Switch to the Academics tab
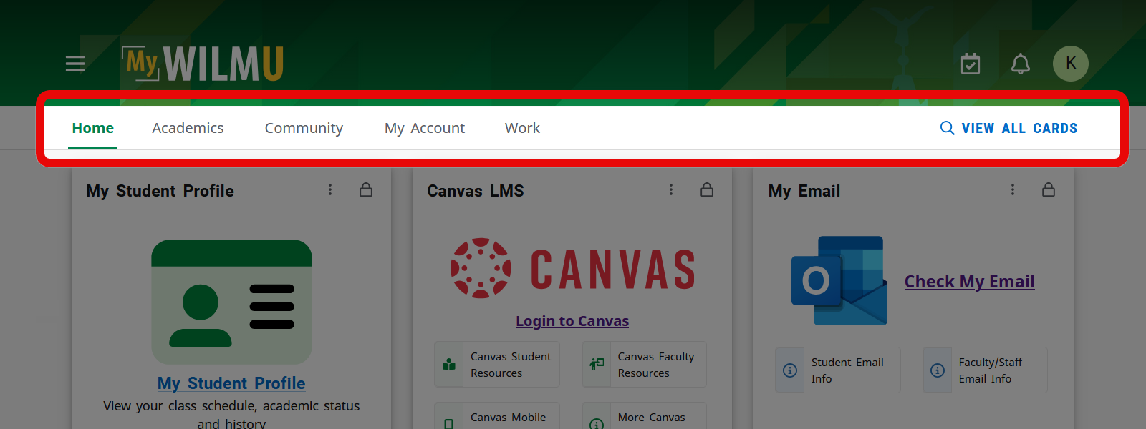Viewport: 1146px width, 429px height. point(188,128)
